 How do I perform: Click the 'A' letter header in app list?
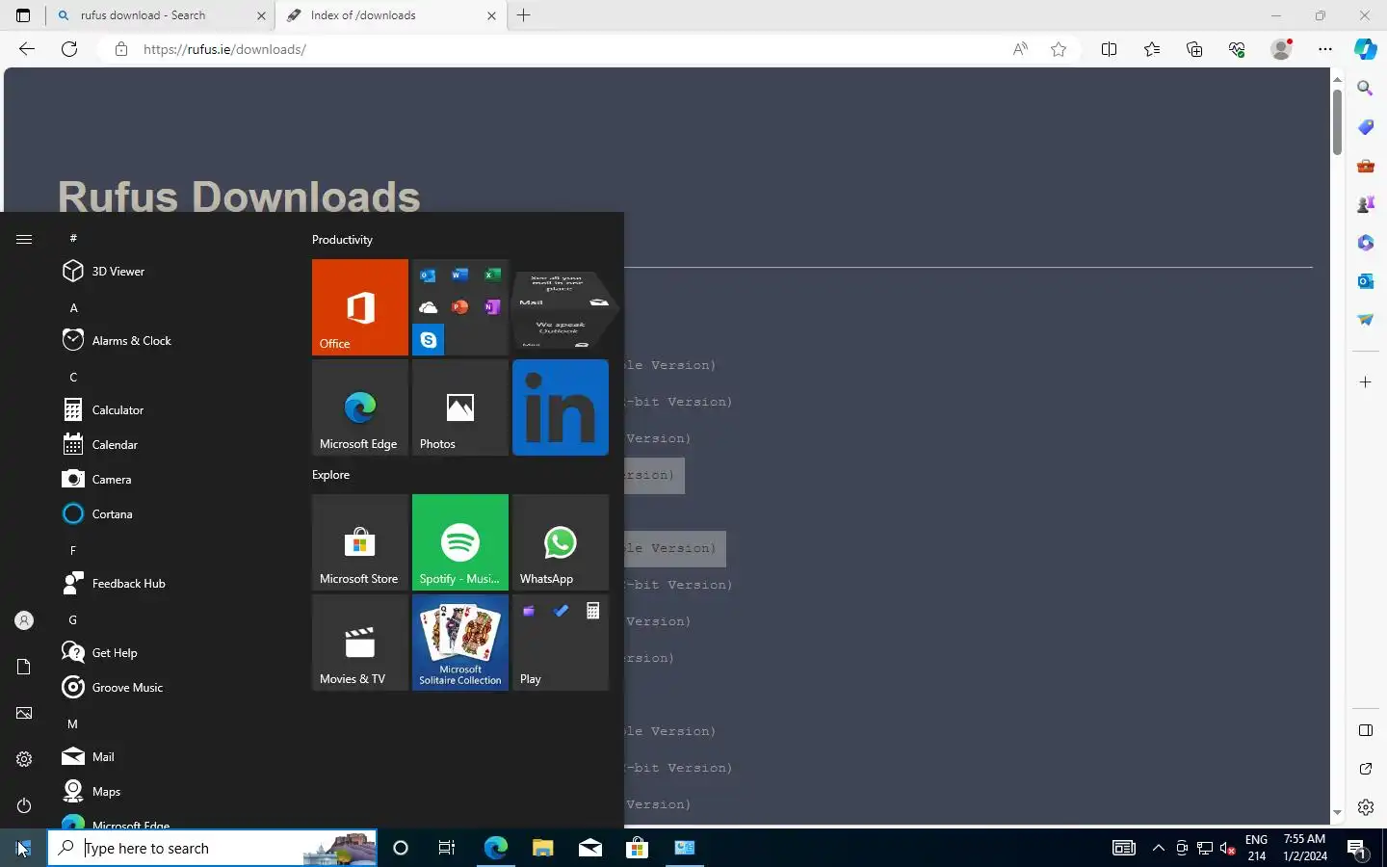73,308
